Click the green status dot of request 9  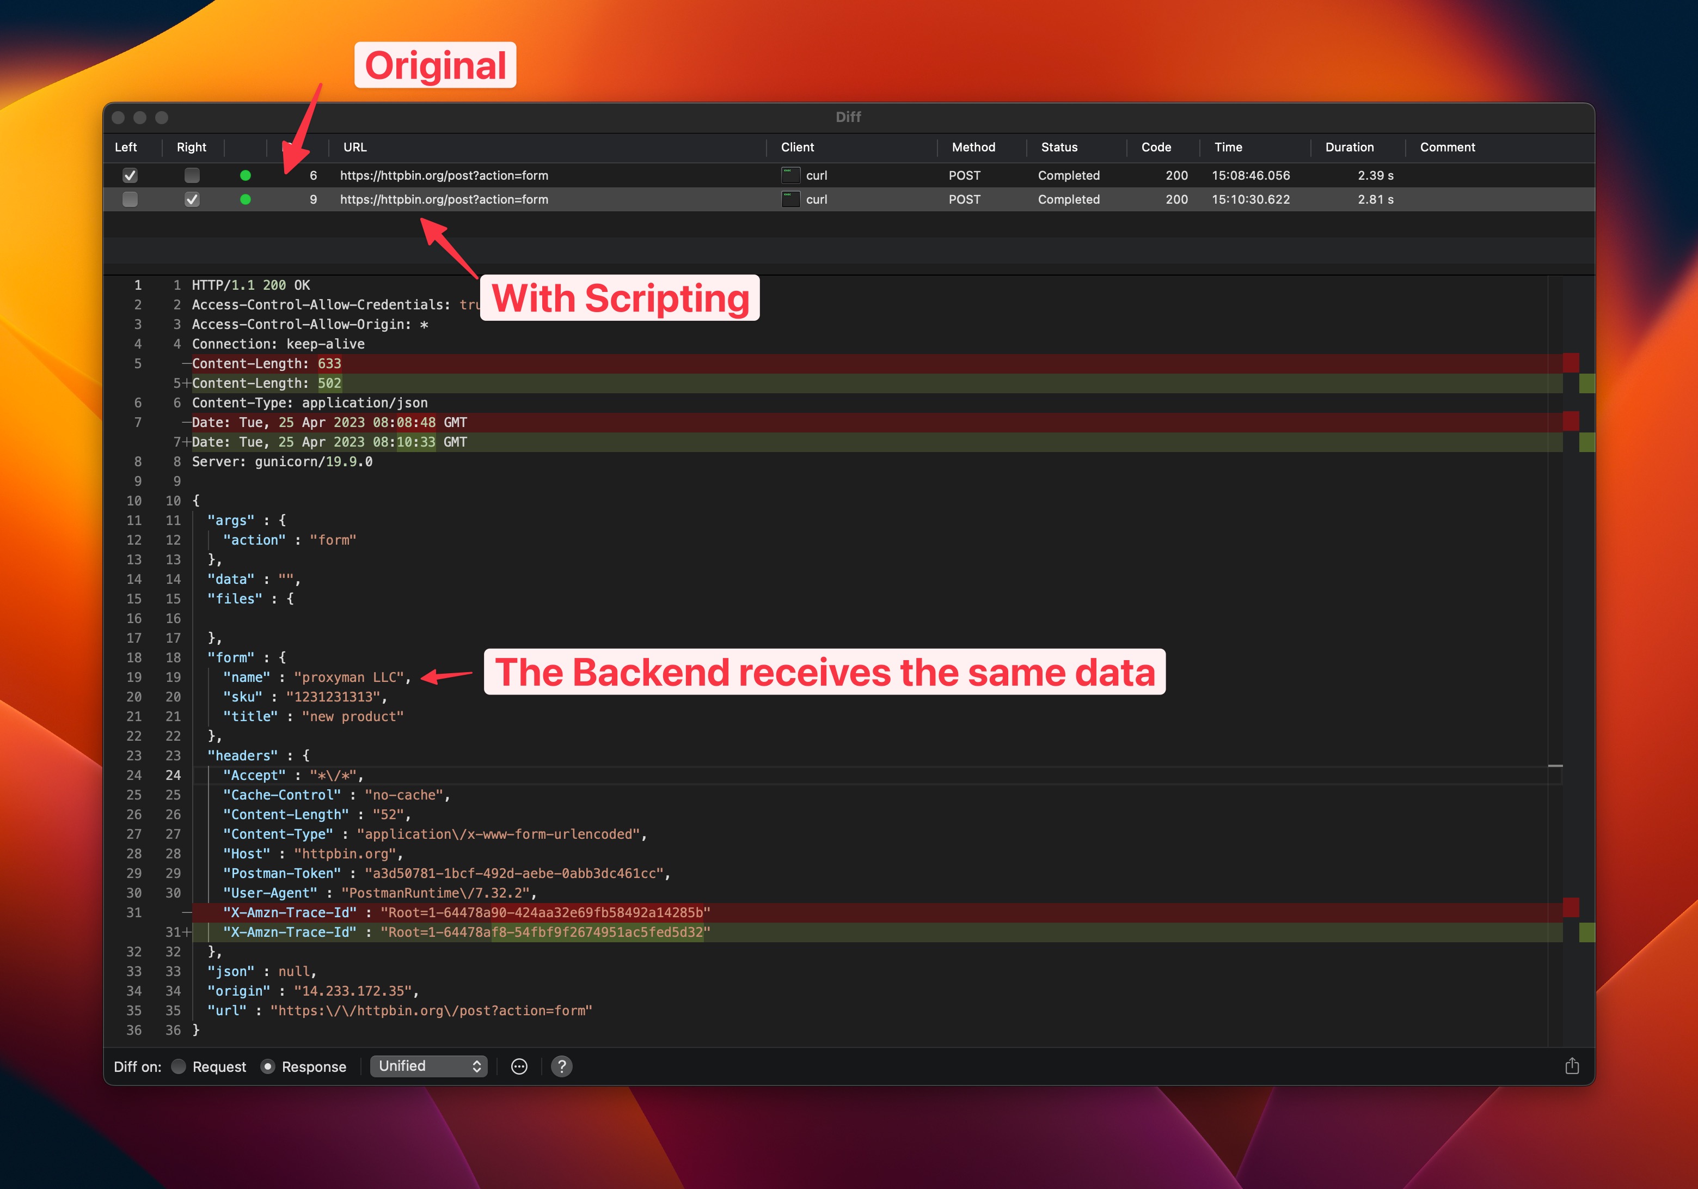(246, 199)
